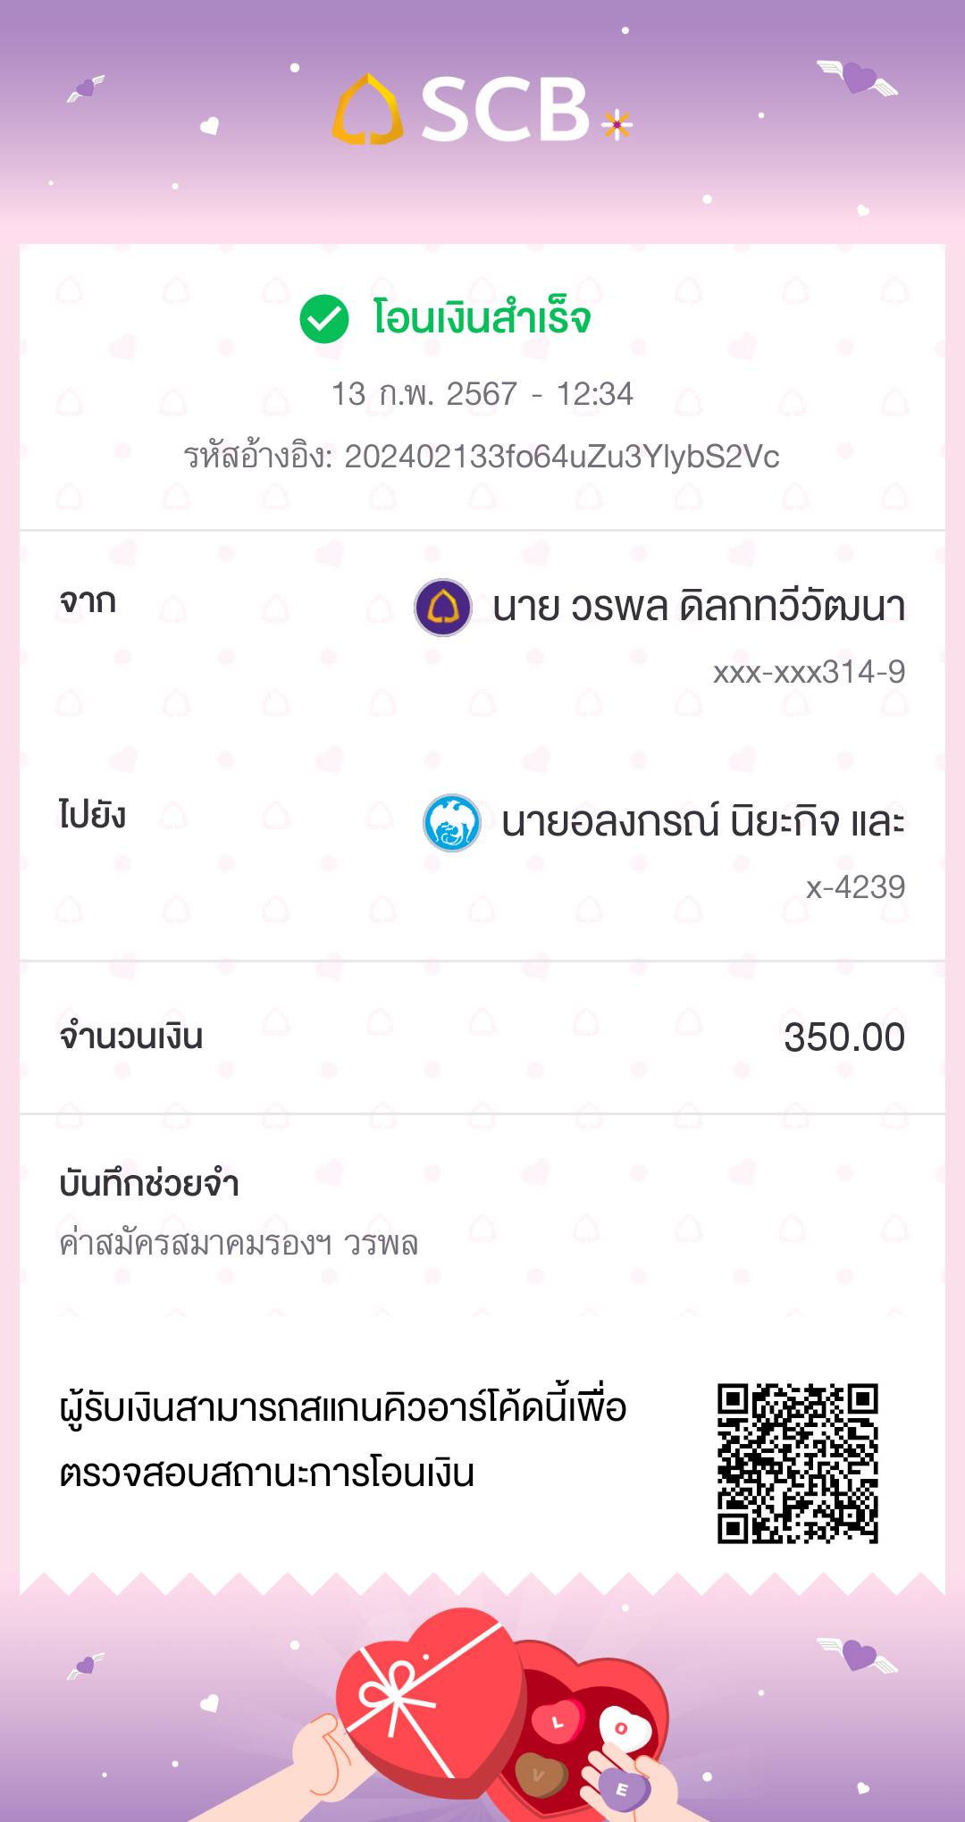
Task: Click the purple SCB sender bank icon
Action: click(443, 608)
